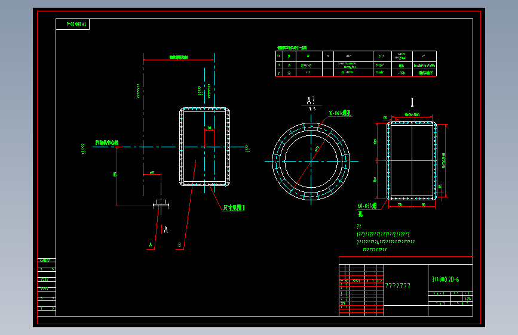Click the large 'I' detail view label
Viewport: 518px width, 335px height.
[412, 102]
